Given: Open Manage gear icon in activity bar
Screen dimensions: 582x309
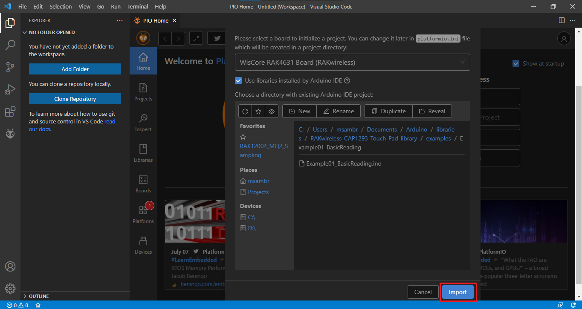Looking at the screenshot, I should click(x=10, y=288).
